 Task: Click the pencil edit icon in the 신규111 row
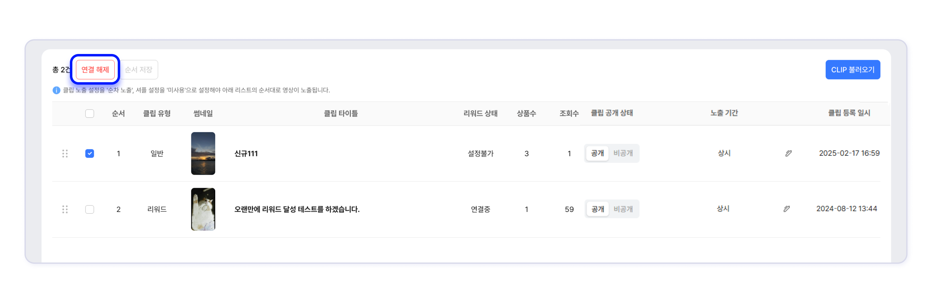click(x=788, y=153)
